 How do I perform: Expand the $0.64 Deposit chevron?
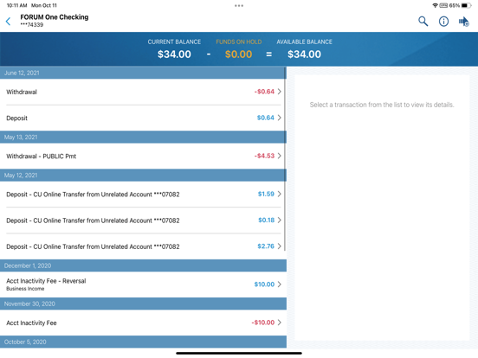pos(279,118)
